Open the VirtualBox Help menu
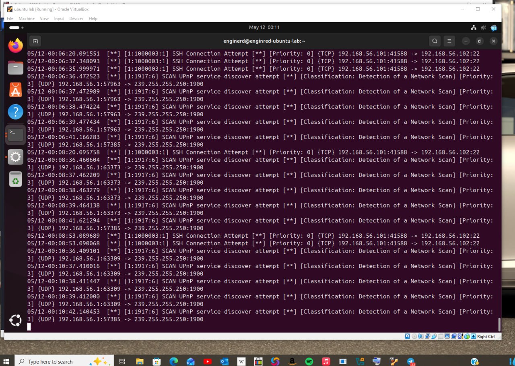Viewport: 515px width, 366px height. pyautogui.click(x=93, y=19)
